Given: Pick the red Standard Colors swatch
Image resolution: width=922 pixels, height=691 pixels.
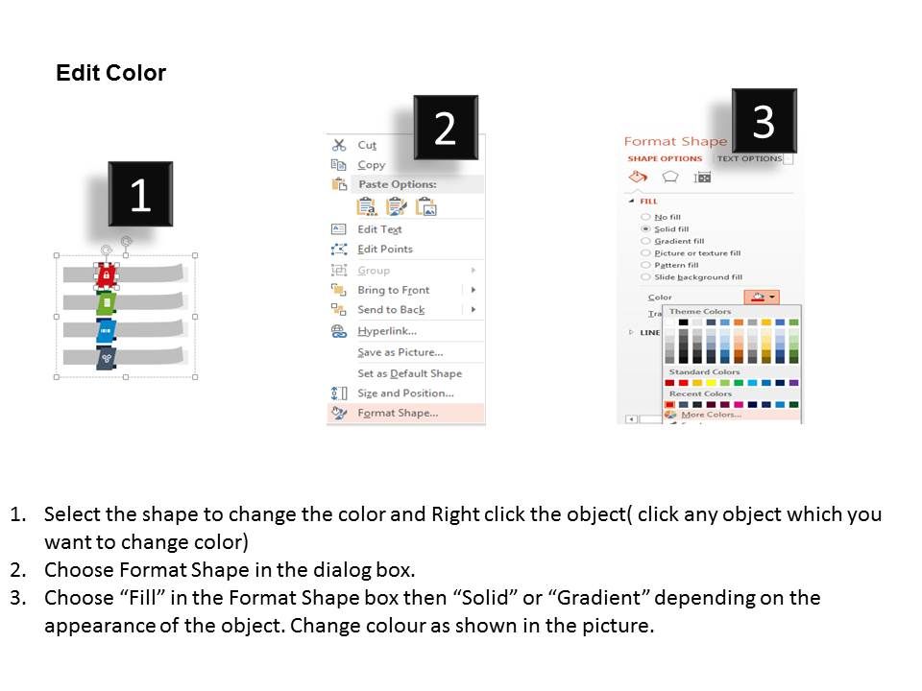Looking at the screenshot, I should click(681, 381).
